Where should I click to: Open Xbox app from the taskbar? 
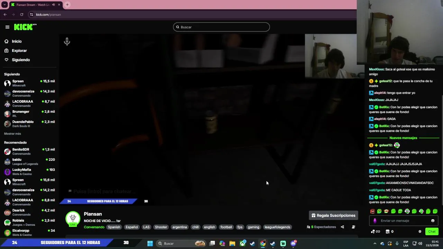click(x=242, y=243)
